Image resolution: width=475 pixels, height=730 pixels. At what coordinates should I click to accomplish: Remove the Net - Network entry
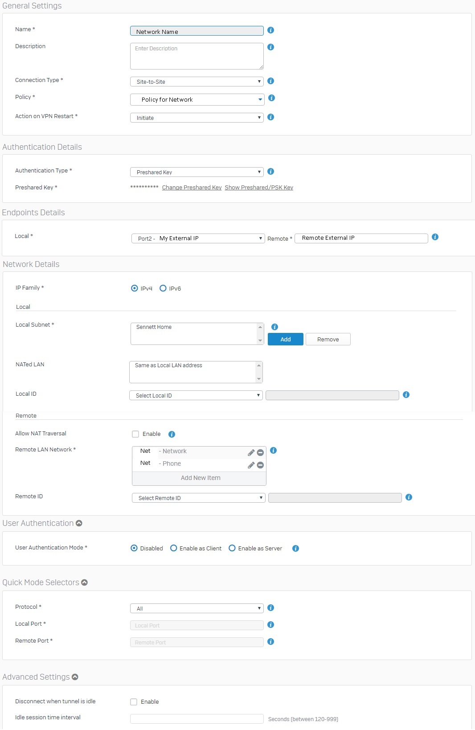coord(260,453)
